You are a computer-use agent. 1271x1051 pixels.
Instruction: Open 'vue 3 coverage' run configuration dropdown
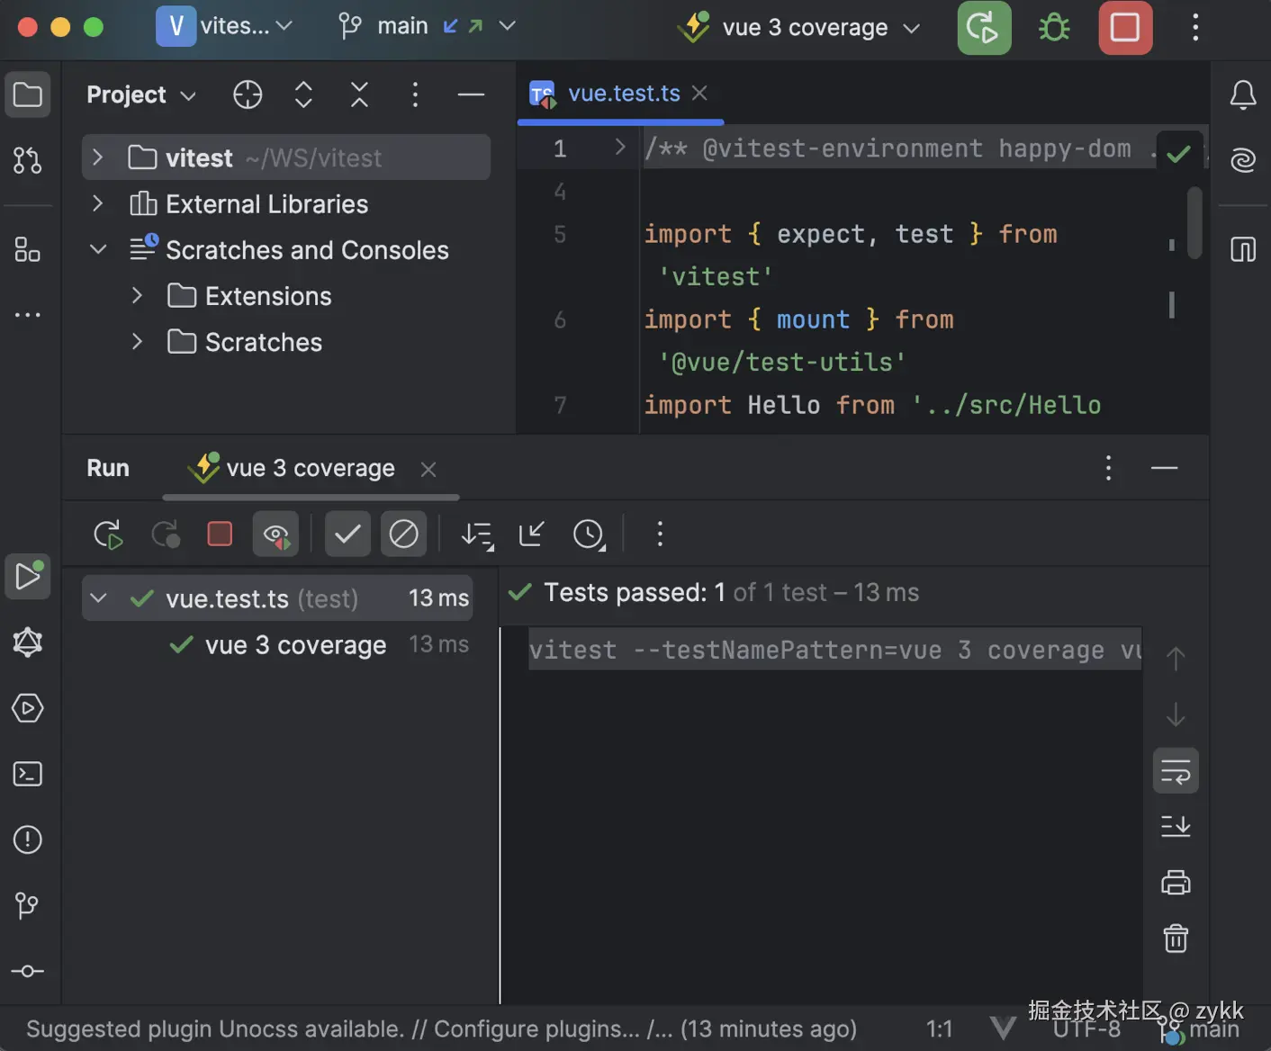coord(799,28)
